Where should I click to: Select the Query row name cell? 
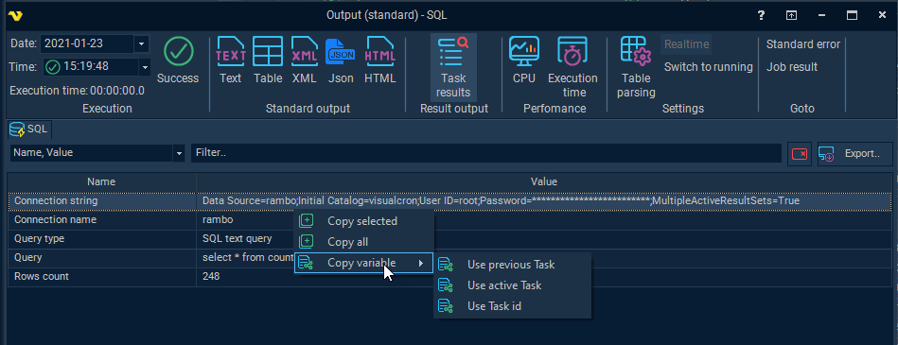point(102,257)
